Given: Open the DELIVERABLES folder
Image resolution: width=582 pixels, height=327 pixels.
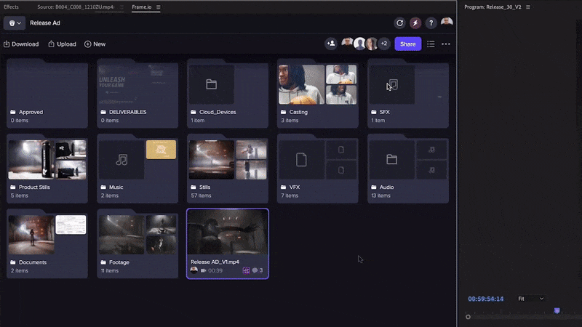Looking at the screenshot, I should coord(137,95).
